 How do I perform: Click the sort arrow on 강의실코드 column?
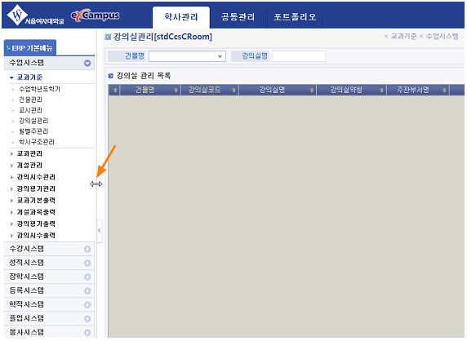coord(233,90)
